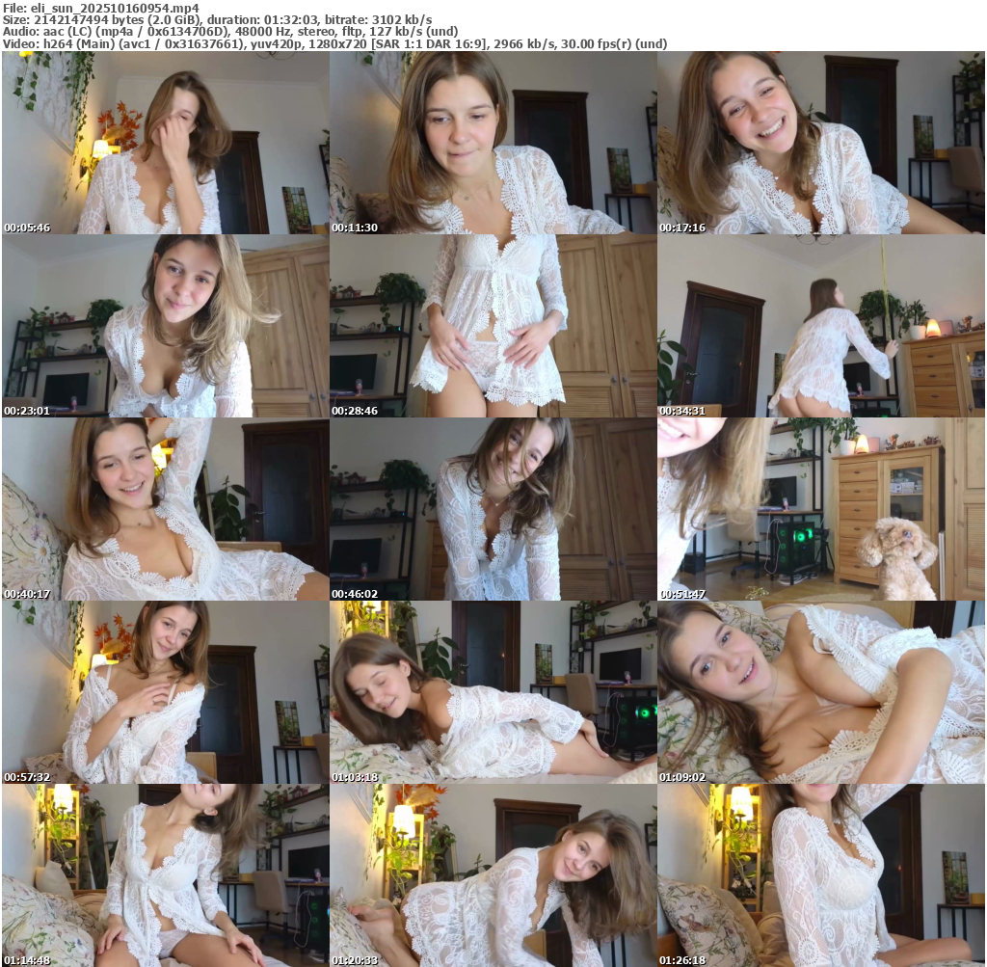
Task: Select the frame marked 00:11:30
Action: click(493, 143)
